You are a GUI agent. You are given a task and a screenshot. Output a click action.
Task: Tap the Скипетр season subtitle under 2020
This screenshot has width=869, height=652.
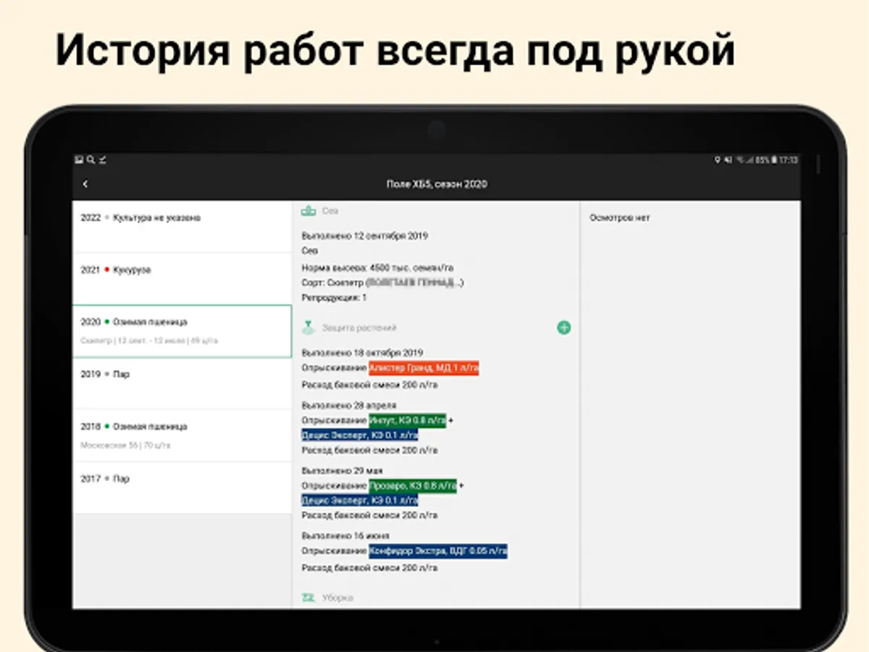point(149,340)
